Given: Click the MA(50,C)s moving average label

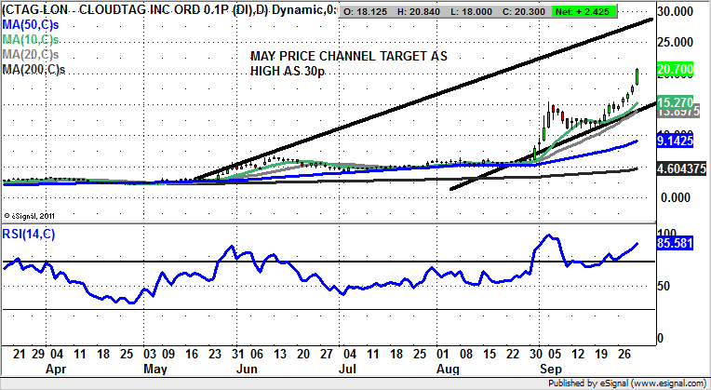Looking at the screenshot, I should 30,25.
